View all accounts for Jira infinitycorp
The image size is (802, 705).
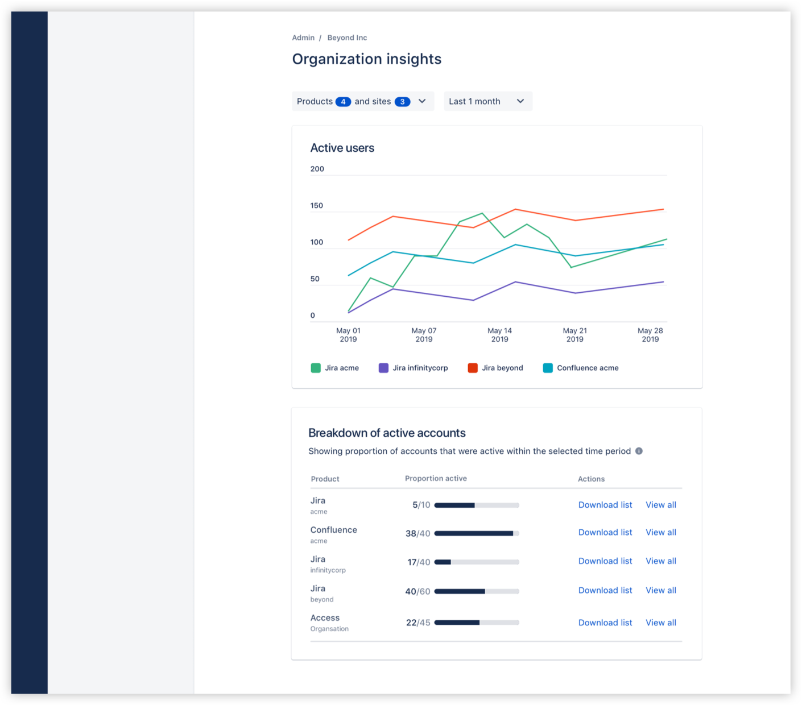coord(661,561)
